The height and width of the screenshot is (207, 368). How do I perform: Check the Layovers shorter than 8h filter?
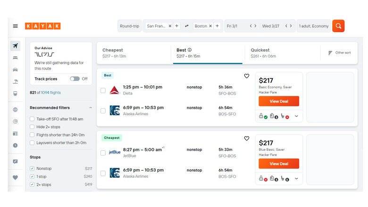pos(32,143)
